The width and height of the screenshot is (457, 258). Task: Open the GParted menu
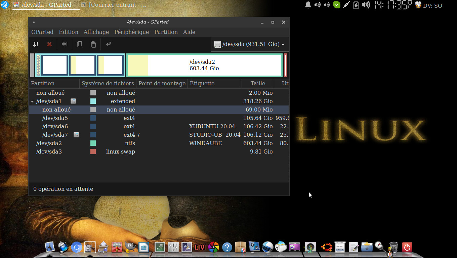click(42, 32)
